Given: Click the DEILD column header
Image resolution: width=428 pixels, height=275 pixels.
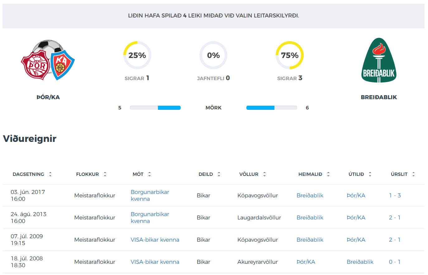Looking at the screenshot, I should [x=206, y=174].
